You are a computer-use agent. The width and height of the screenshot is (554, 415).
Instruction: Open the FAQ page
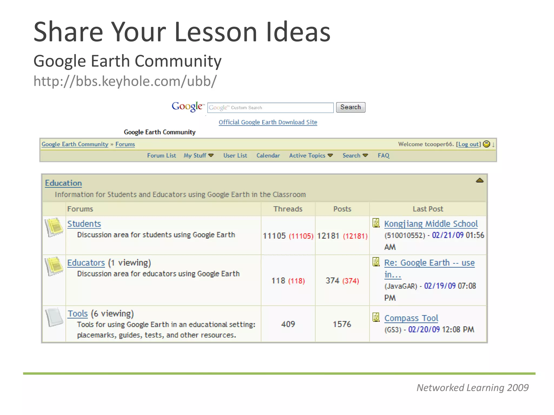pos(383,156)
